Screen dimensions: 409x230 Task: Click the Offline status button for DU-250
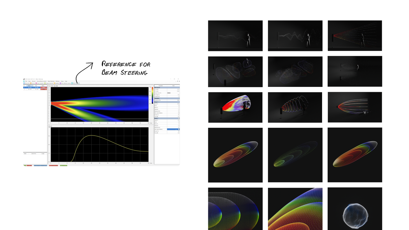(44, 87)
